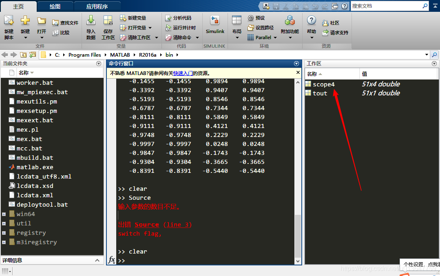The height and width of the screenshot is (276, 440).
Task: Open the dropdown arrow beside Clear Workspace
Action: click(157, 38)
